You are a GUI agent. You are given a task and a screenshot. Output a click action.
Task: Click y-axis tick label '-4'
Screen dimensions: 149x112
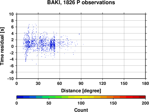click(12, 59)
